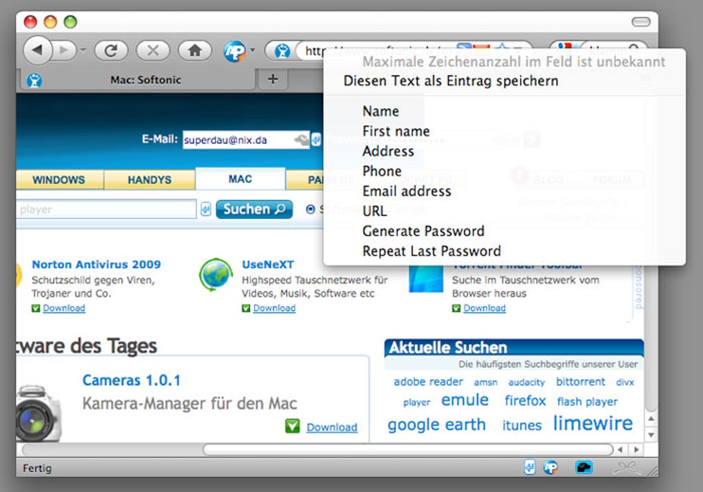Click Torrent Finder Toolbar thumbnail image
703x492 pixels.
[426, 278]
